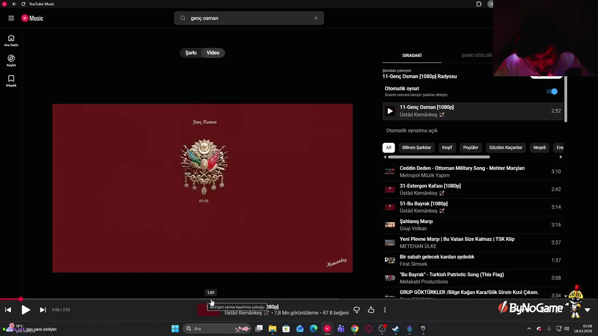
Task: Open Melakabl Productions artist link
Action: coord(424,282)
